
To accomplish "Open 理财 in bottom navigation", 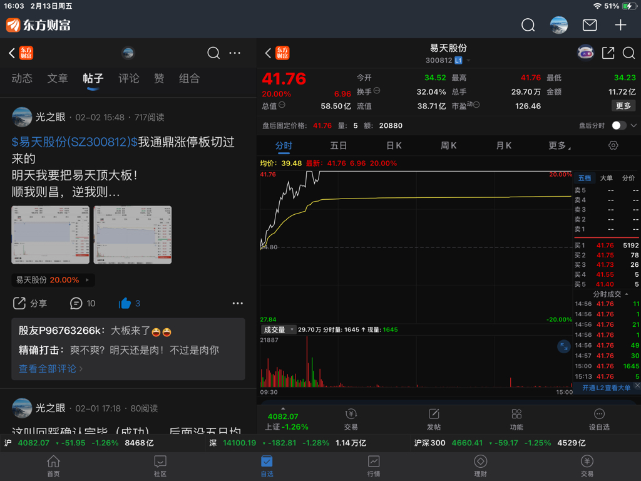I will pyautogui.click(x=480, y=466).
